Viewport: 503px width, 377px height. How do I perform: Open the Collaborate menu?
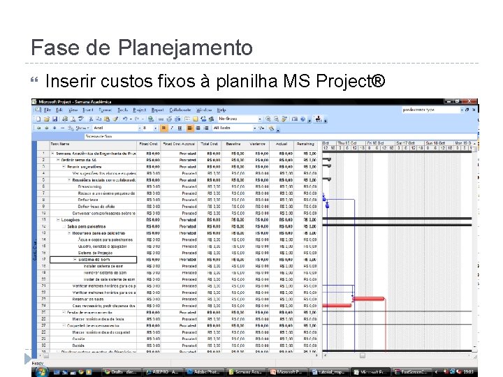(180, 110)
